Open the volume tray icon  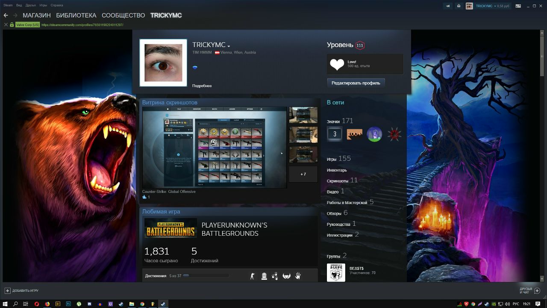pyautogui.click(x=508, y=304)
